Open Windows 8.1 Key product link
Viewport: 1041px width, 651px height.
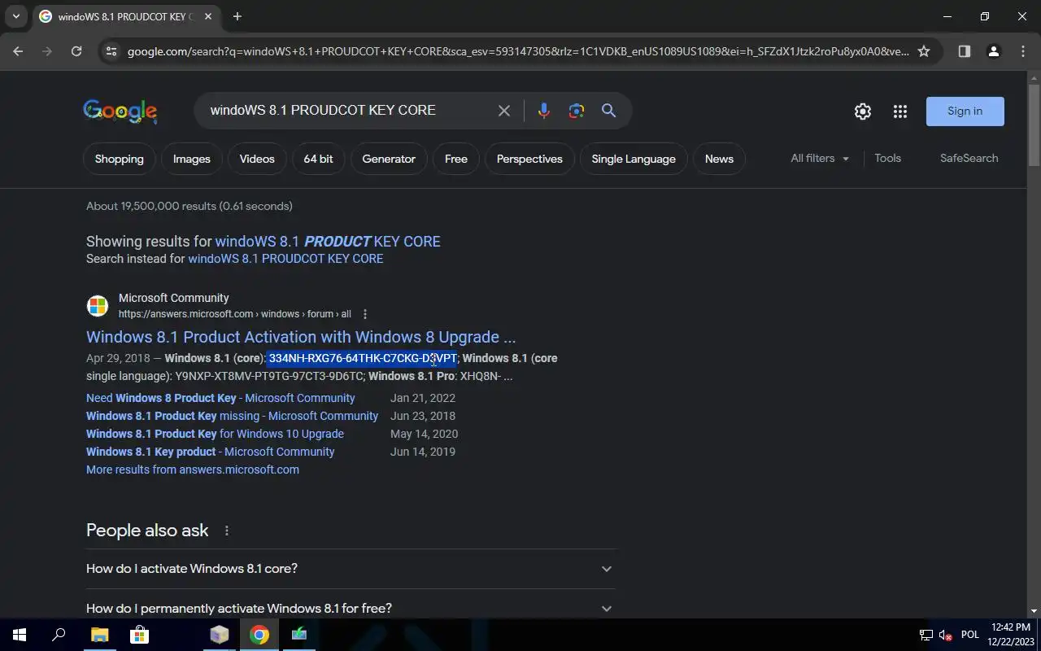click(x=210, y=452)
